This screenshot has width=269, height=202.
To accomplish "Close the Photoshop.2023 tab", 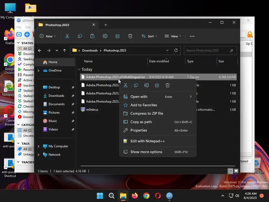I will [94, 25].
